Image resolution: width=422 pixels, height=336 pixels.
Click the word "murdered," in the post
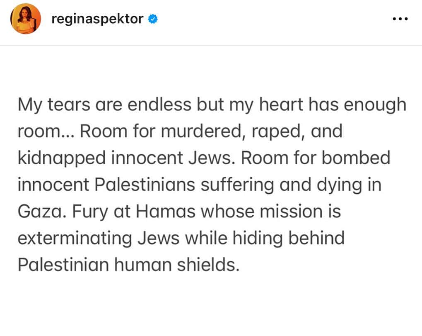tap(204, 131)
